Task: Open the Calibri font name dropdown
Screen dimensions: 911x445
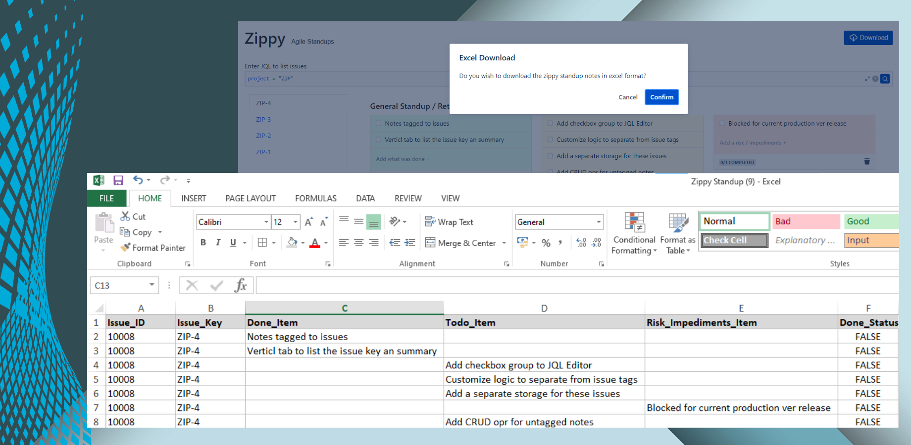Action: [266, 222]
